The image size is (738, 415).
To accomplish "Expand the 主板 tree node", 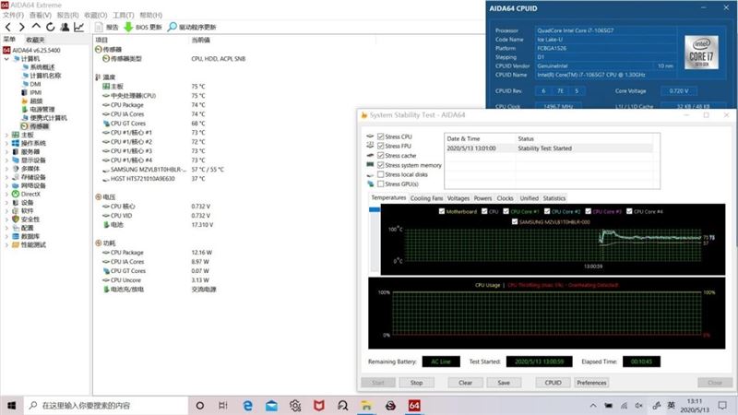I will pyautogui.click(x=6, y=135).
